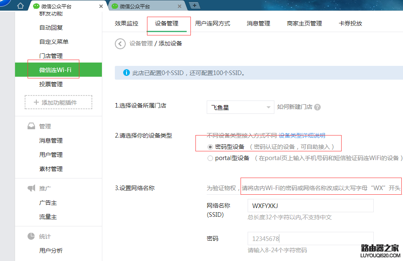Select the 密码型设备 radio button
Screen dimensions: 403x261
pos(210,147)
